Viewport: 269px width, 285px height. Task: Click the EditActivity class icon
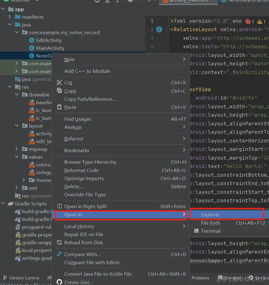pos(32,40)
